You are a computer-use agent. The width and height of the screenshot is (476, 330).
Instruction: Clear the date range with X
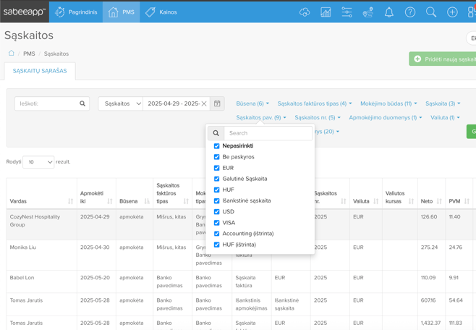pos(204,103)
